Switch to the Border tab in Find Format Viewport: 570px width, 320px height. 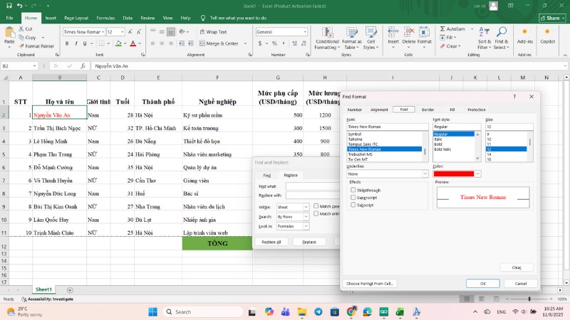pos(427,110)
